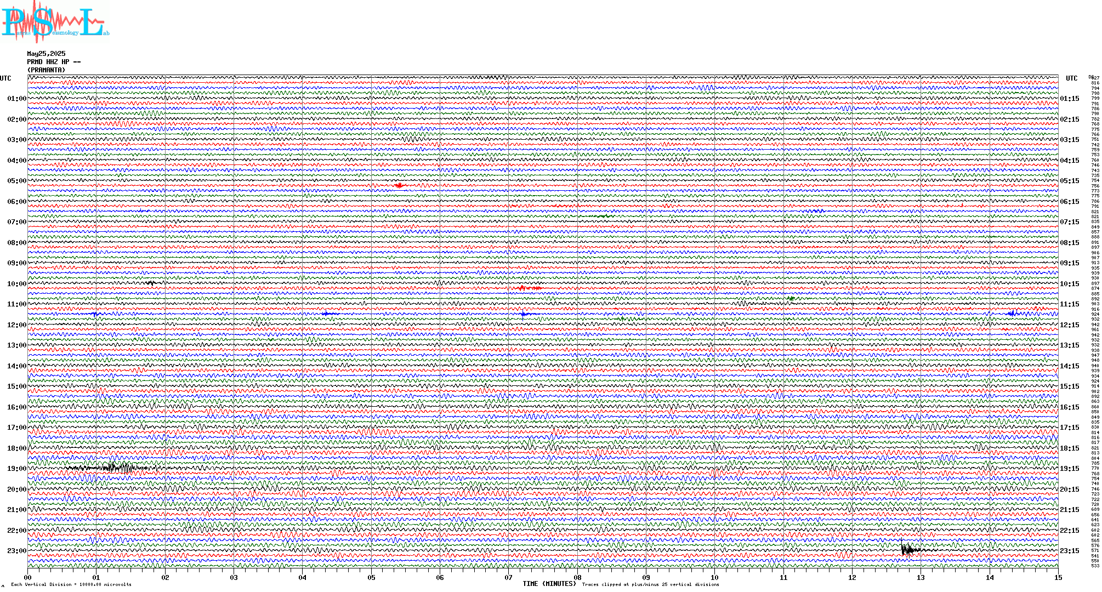
Task: Click the 17:00 hour label on left
Action: (17, 428)
